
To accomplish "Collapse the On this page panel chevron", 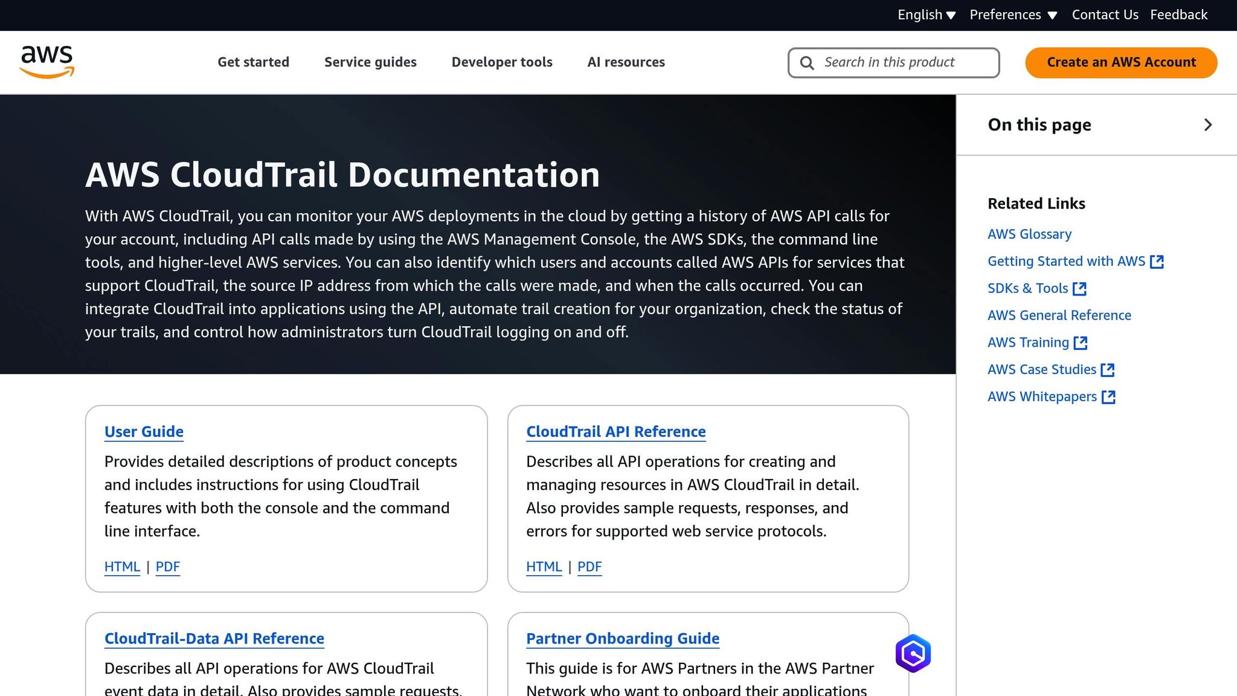I will click(x=1207, y=125).
